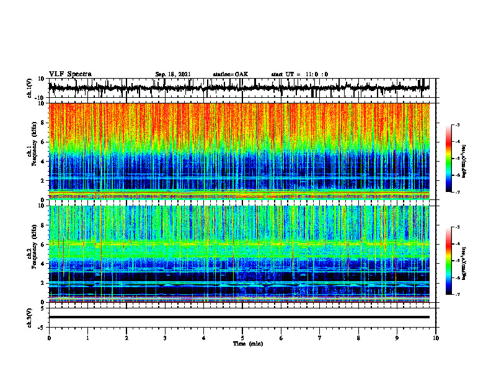Click the "start UT = 11:0 :0" header text
Screen dimensions: 491x379
(299, 74)
